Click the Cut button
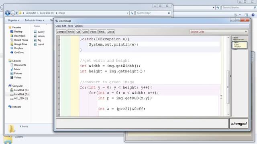 click(78, 32)
